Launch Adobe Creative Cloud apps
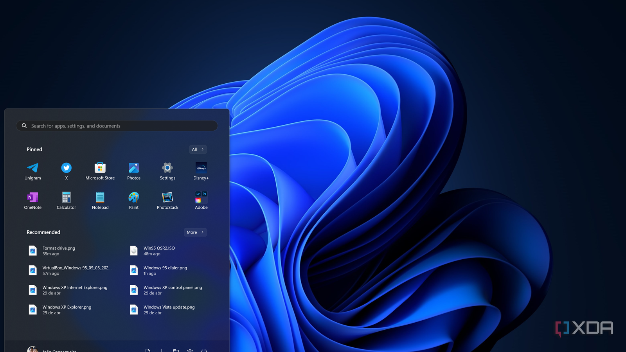 (x=201, y=200)
